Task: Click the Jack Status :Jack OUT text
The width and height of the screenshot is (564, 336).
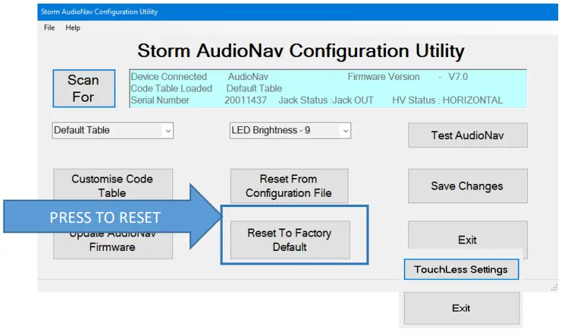Action: point(326,100)
